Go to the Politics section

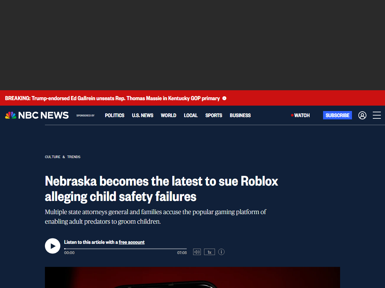point(115,115)
